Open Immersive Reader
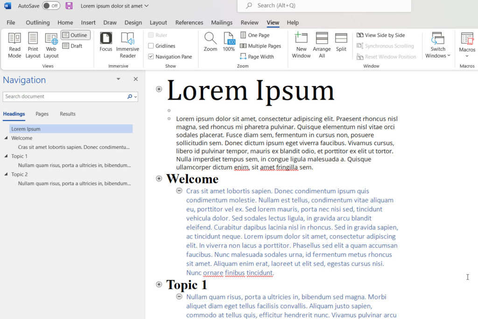Viewport: 478px width, 319px height. [127, 44]
